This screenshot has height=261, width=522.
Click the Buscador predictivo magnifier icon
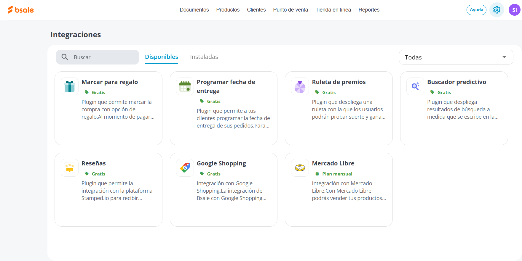(x=415, y=86)
